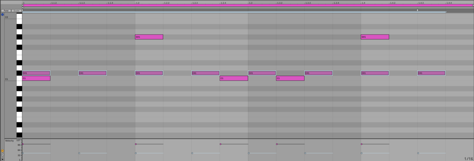Click the pink high velocity marker at 1.4
Screen dimensions: 474x161
tap(361, 144)
